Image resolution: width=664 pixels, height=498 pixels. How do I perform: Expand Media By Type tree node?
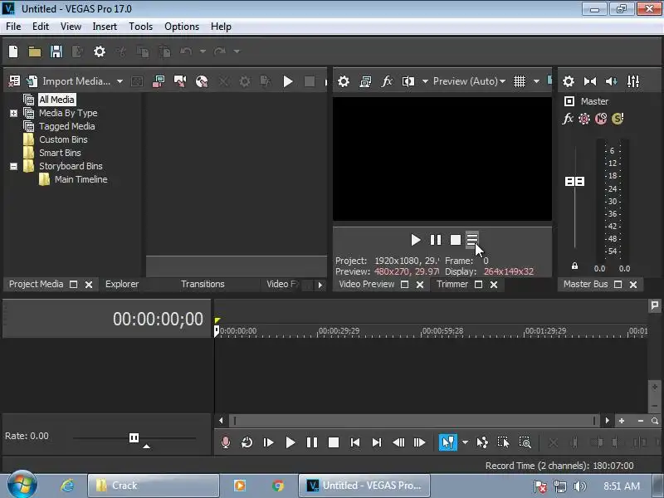point(13,113)
